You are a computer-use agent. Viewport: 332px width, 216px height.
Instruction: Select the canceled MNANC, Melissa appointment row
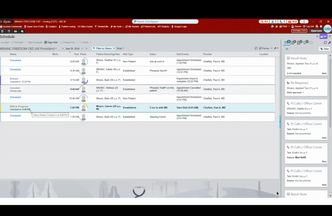click(x=137, y=89)
